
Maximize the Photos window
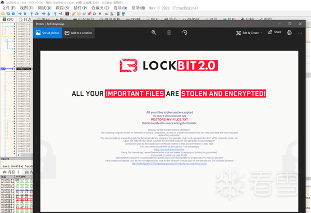click(290, 24)
